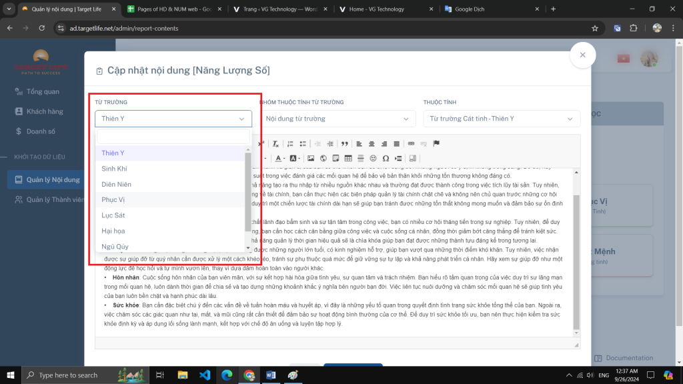The image size is (683, 384).
Task: Insert a horizontal line
Action: tap(361, 159)
